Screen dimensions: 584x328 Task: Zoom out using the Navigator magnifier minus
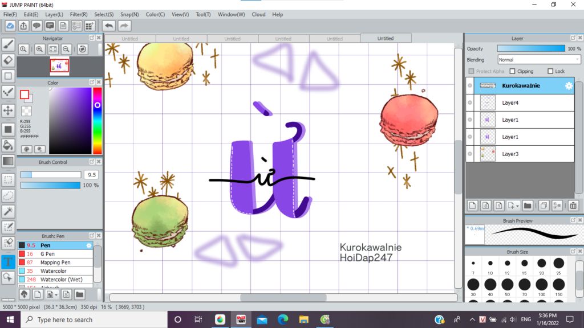point(66,49)
